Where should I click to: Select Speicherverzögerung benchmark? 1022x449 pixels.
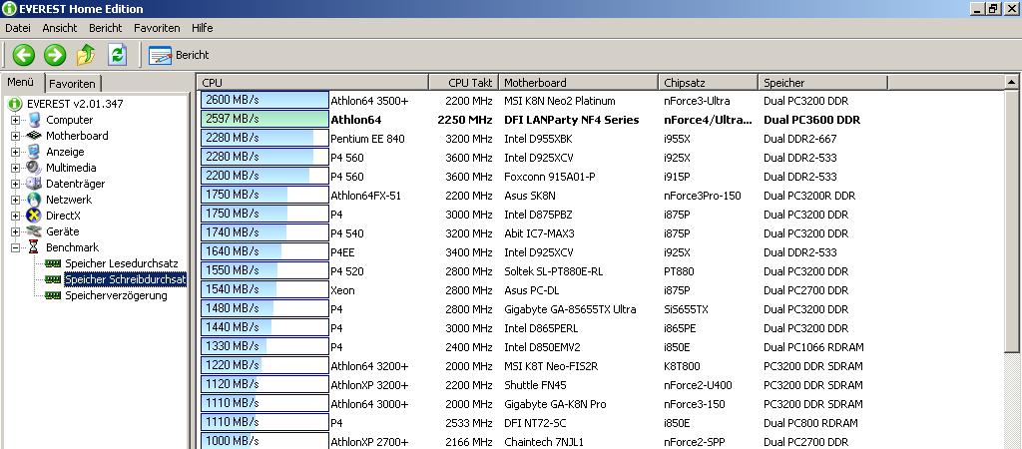click(116, 295)
